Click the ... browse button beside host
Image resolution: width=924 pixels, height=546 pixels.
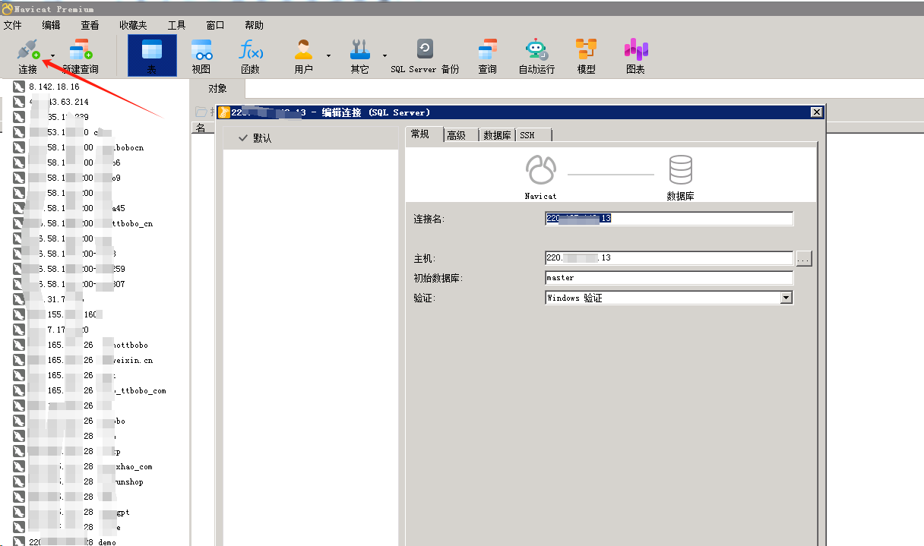[804, 259]
